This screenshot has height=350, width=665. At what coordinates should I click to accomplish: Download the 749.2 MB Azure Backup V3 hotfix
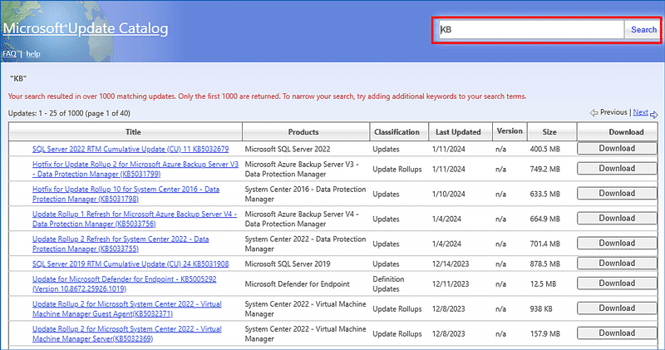[617, 169]
